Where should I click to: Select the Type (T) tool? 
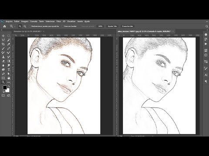coord(9,70)
